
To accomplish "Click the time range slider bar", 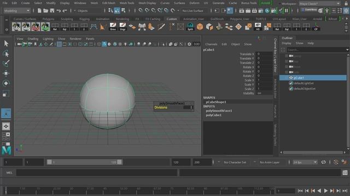I will [x=84, y=162].
